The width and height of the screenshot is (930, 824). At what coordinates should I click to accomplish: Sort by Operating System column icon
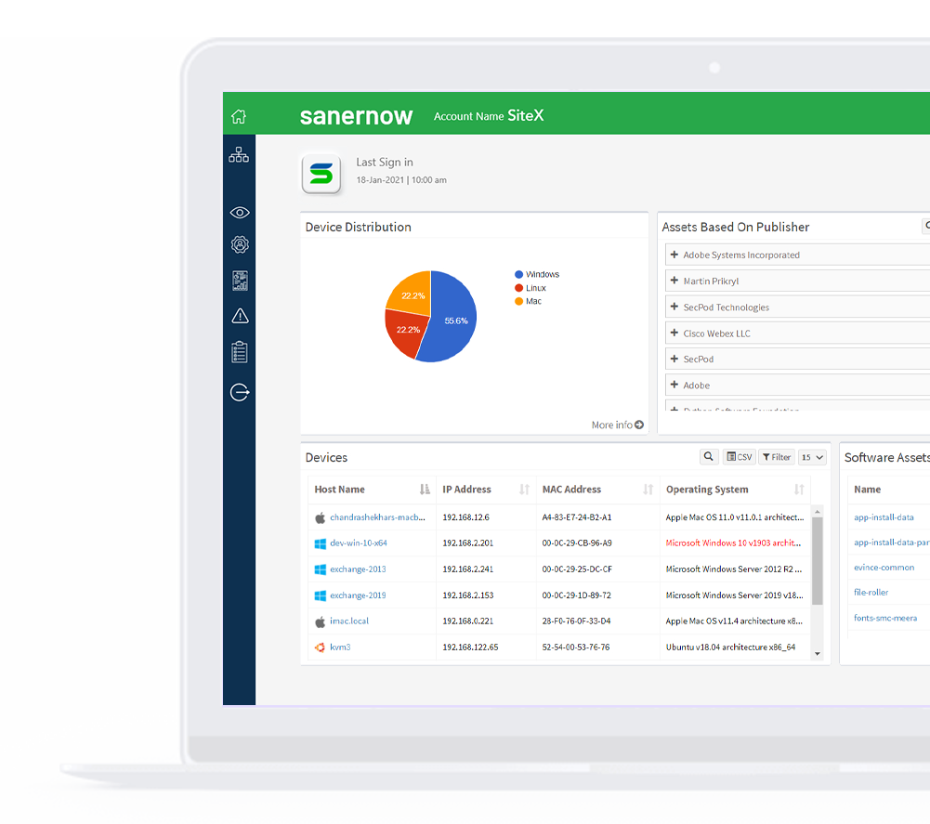point(800,490)
